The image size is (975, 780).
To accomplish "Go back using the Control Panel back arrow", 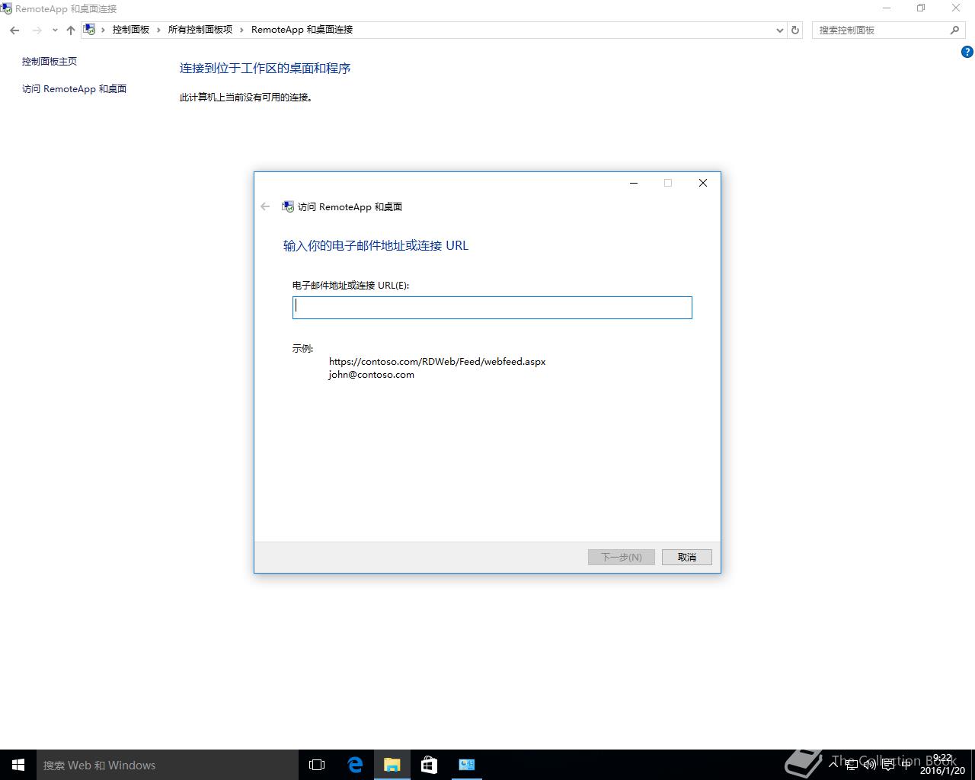I will tap(14, 30).
